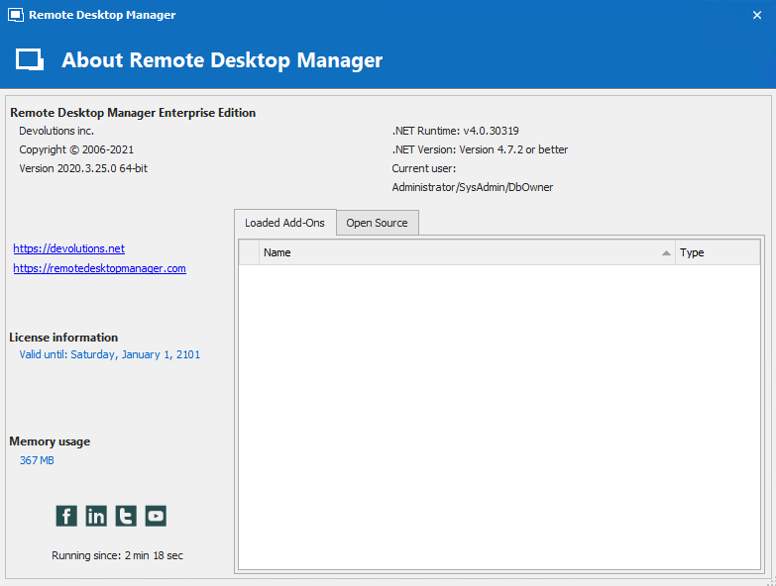The height and width of the screenshot is (586, 776).
Task: Click the Name column sort arrow
Action: point(666,253)
